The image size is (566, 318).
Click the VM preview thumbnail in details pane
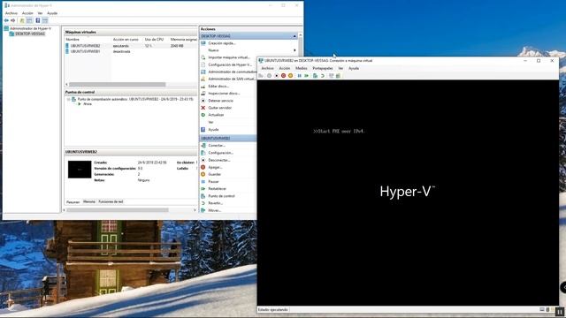click(80, 170)
